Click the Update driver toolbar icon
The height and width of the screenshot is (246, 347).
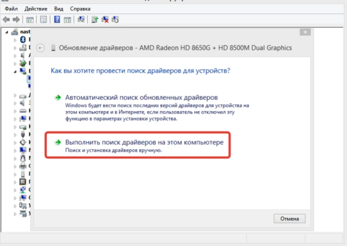[x=95, y=20]
